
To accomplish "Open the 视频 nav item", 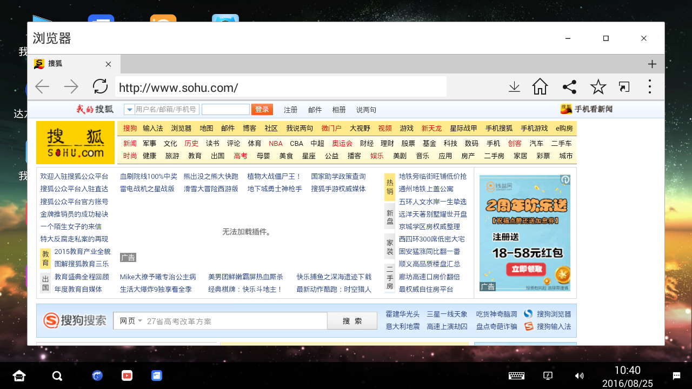I will 385,129.
